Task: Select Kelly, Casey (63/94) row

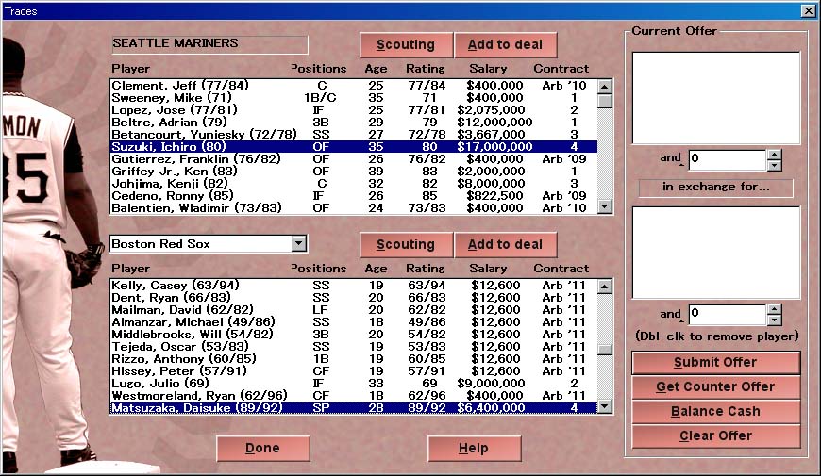Action: [x=354, y=286]
